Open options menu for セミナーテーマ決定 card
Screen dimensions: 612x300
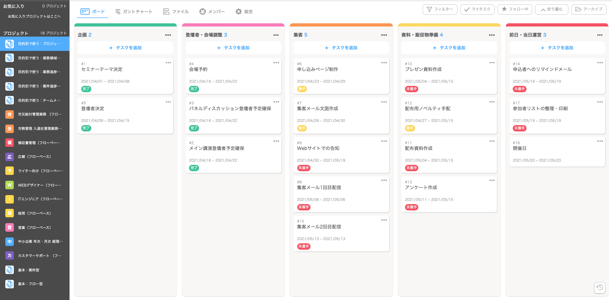[168, 63]
